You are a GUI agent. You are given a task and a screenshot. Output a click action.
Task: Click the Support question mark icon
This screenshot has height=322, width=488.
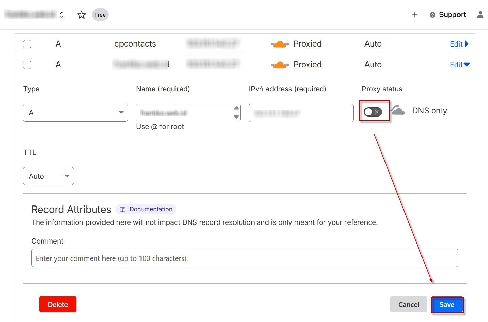tap(432, 15)
